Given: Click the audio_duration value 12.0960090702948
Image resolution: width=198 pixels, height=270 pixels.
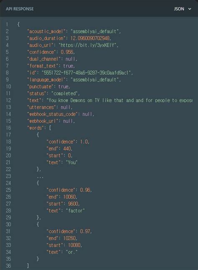Looking at the screenshot, I should (91, 38).
